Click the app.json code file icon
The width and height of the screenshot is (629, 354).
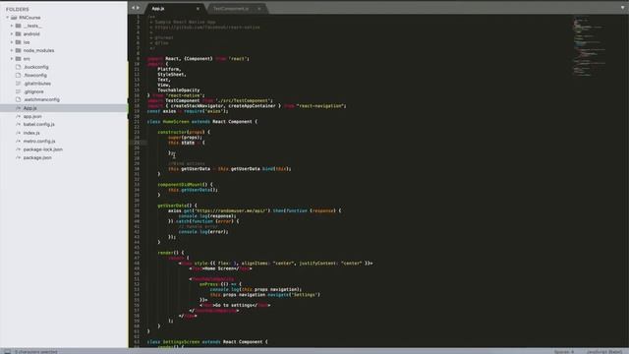click(x=18, y=116)
